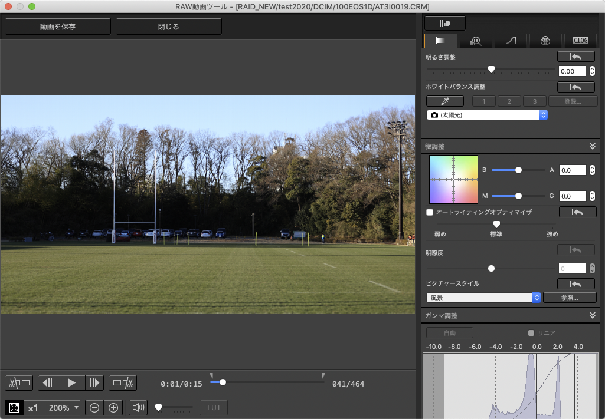Click the trim end scissors icon
Viewport: 605px width, 419px height.
coord(123,383)
